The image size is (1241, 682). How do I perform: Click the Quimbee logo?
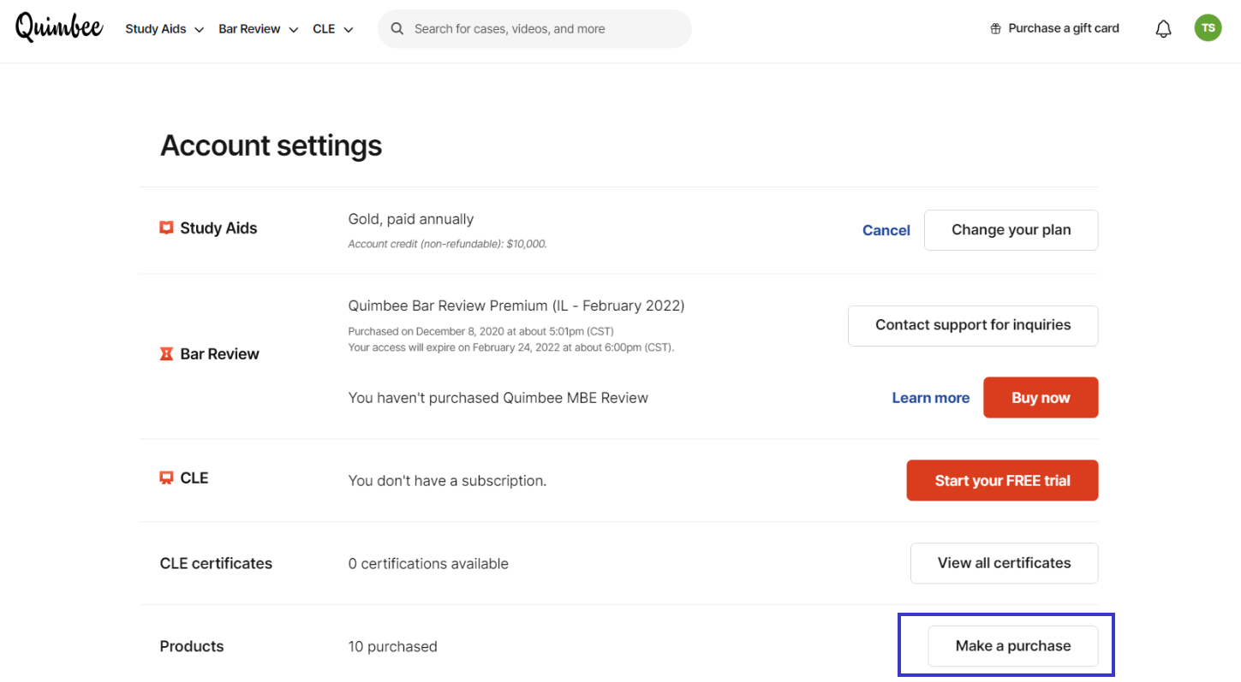click(x=59, y=27)
